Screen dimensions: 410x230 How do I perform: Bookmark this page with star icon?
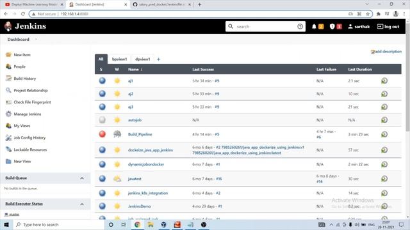[x=368, y=14]
